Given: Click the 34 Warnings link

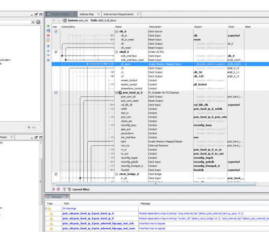Looking at the screenshot, I should pos(69,208).
